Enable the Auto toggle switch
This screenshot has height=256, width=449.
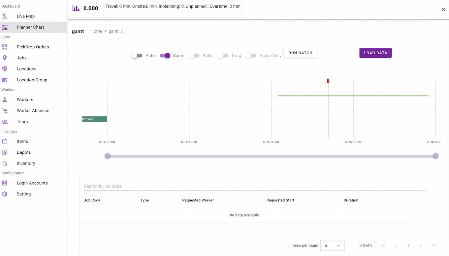137,56
